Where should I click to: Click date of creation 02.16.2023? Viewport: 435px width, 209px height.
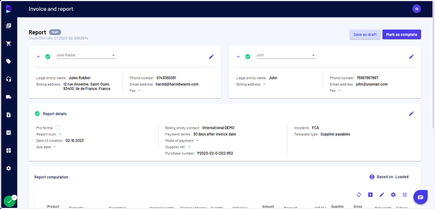[x=75, y=141]
